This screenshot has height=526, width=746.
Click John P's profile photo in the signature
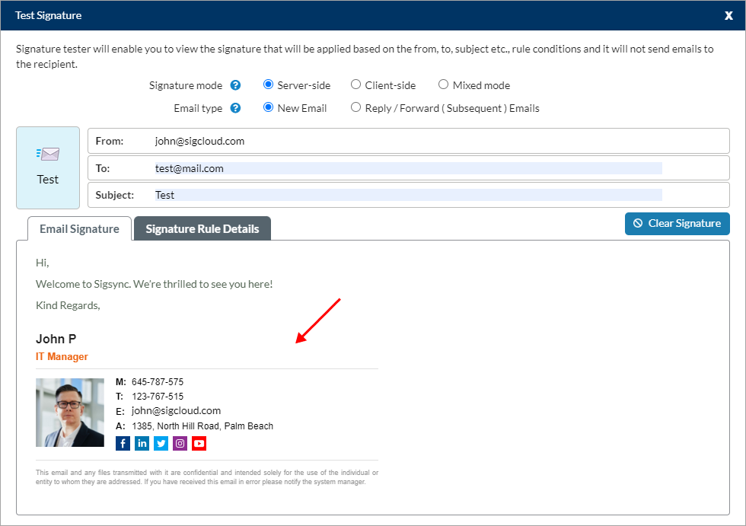coord(70,413)
